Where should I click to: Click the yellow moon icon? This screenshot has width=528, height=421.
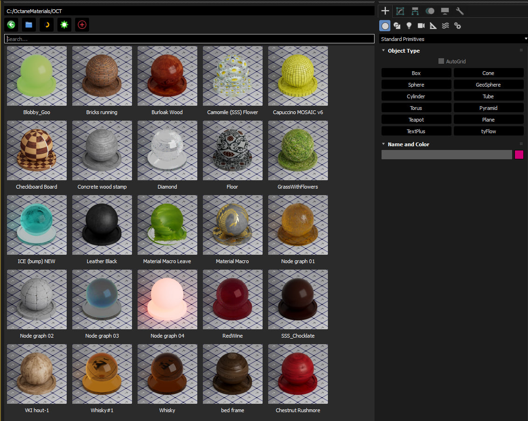pyautogui.click(x=47, y=25)
